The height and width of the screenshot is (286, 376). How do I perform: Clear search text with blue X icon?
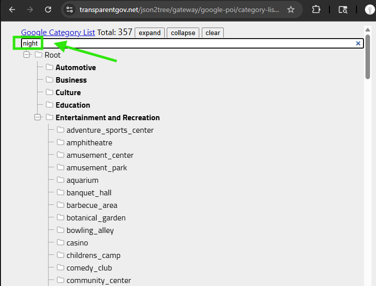358,44
